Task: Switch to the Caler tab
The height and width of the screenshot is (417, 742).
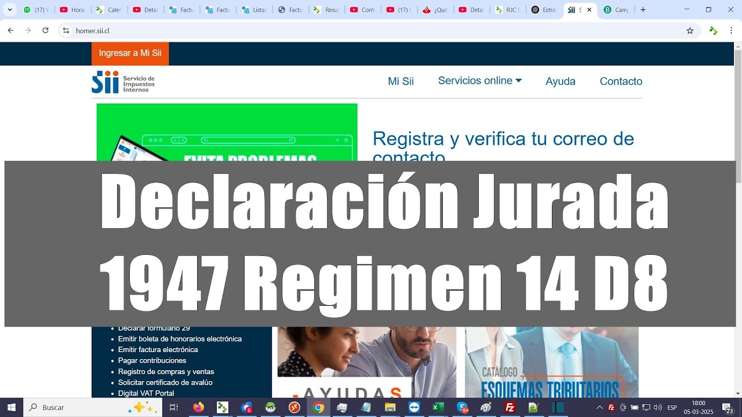Action: 108,10
